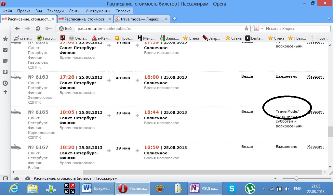Open Маршрут link for train 6167

315,147
